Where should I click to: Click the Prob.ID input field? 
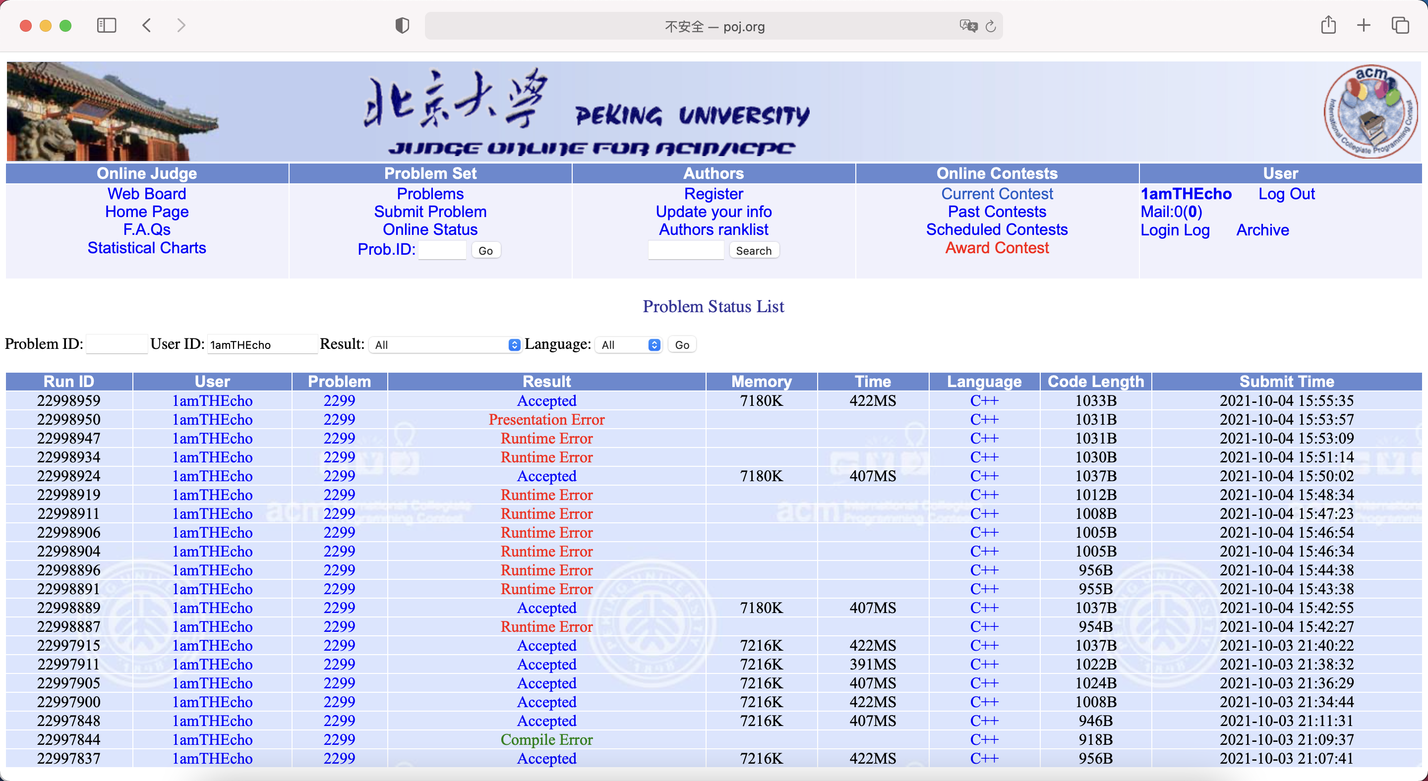[x=442, y=250]
